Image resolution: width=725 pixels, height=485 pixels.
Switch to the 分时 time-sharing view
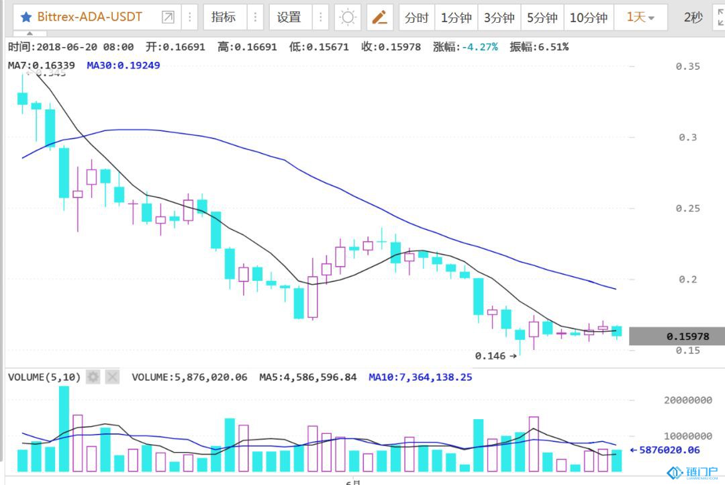click(417, 17)
